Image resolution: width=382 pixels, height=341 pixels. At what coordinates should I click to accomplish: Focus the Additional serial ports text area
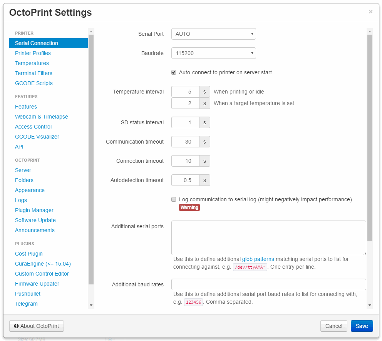[269, 238]
